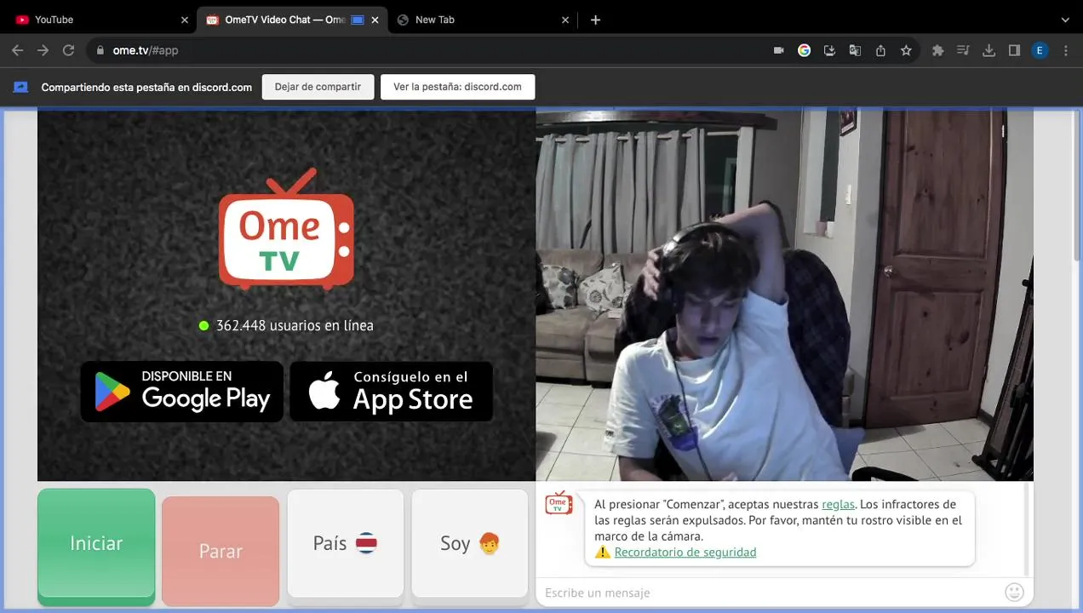Click the webcam video preview
This screenshot has width=1083, height=613.
[x=784, y=295]
